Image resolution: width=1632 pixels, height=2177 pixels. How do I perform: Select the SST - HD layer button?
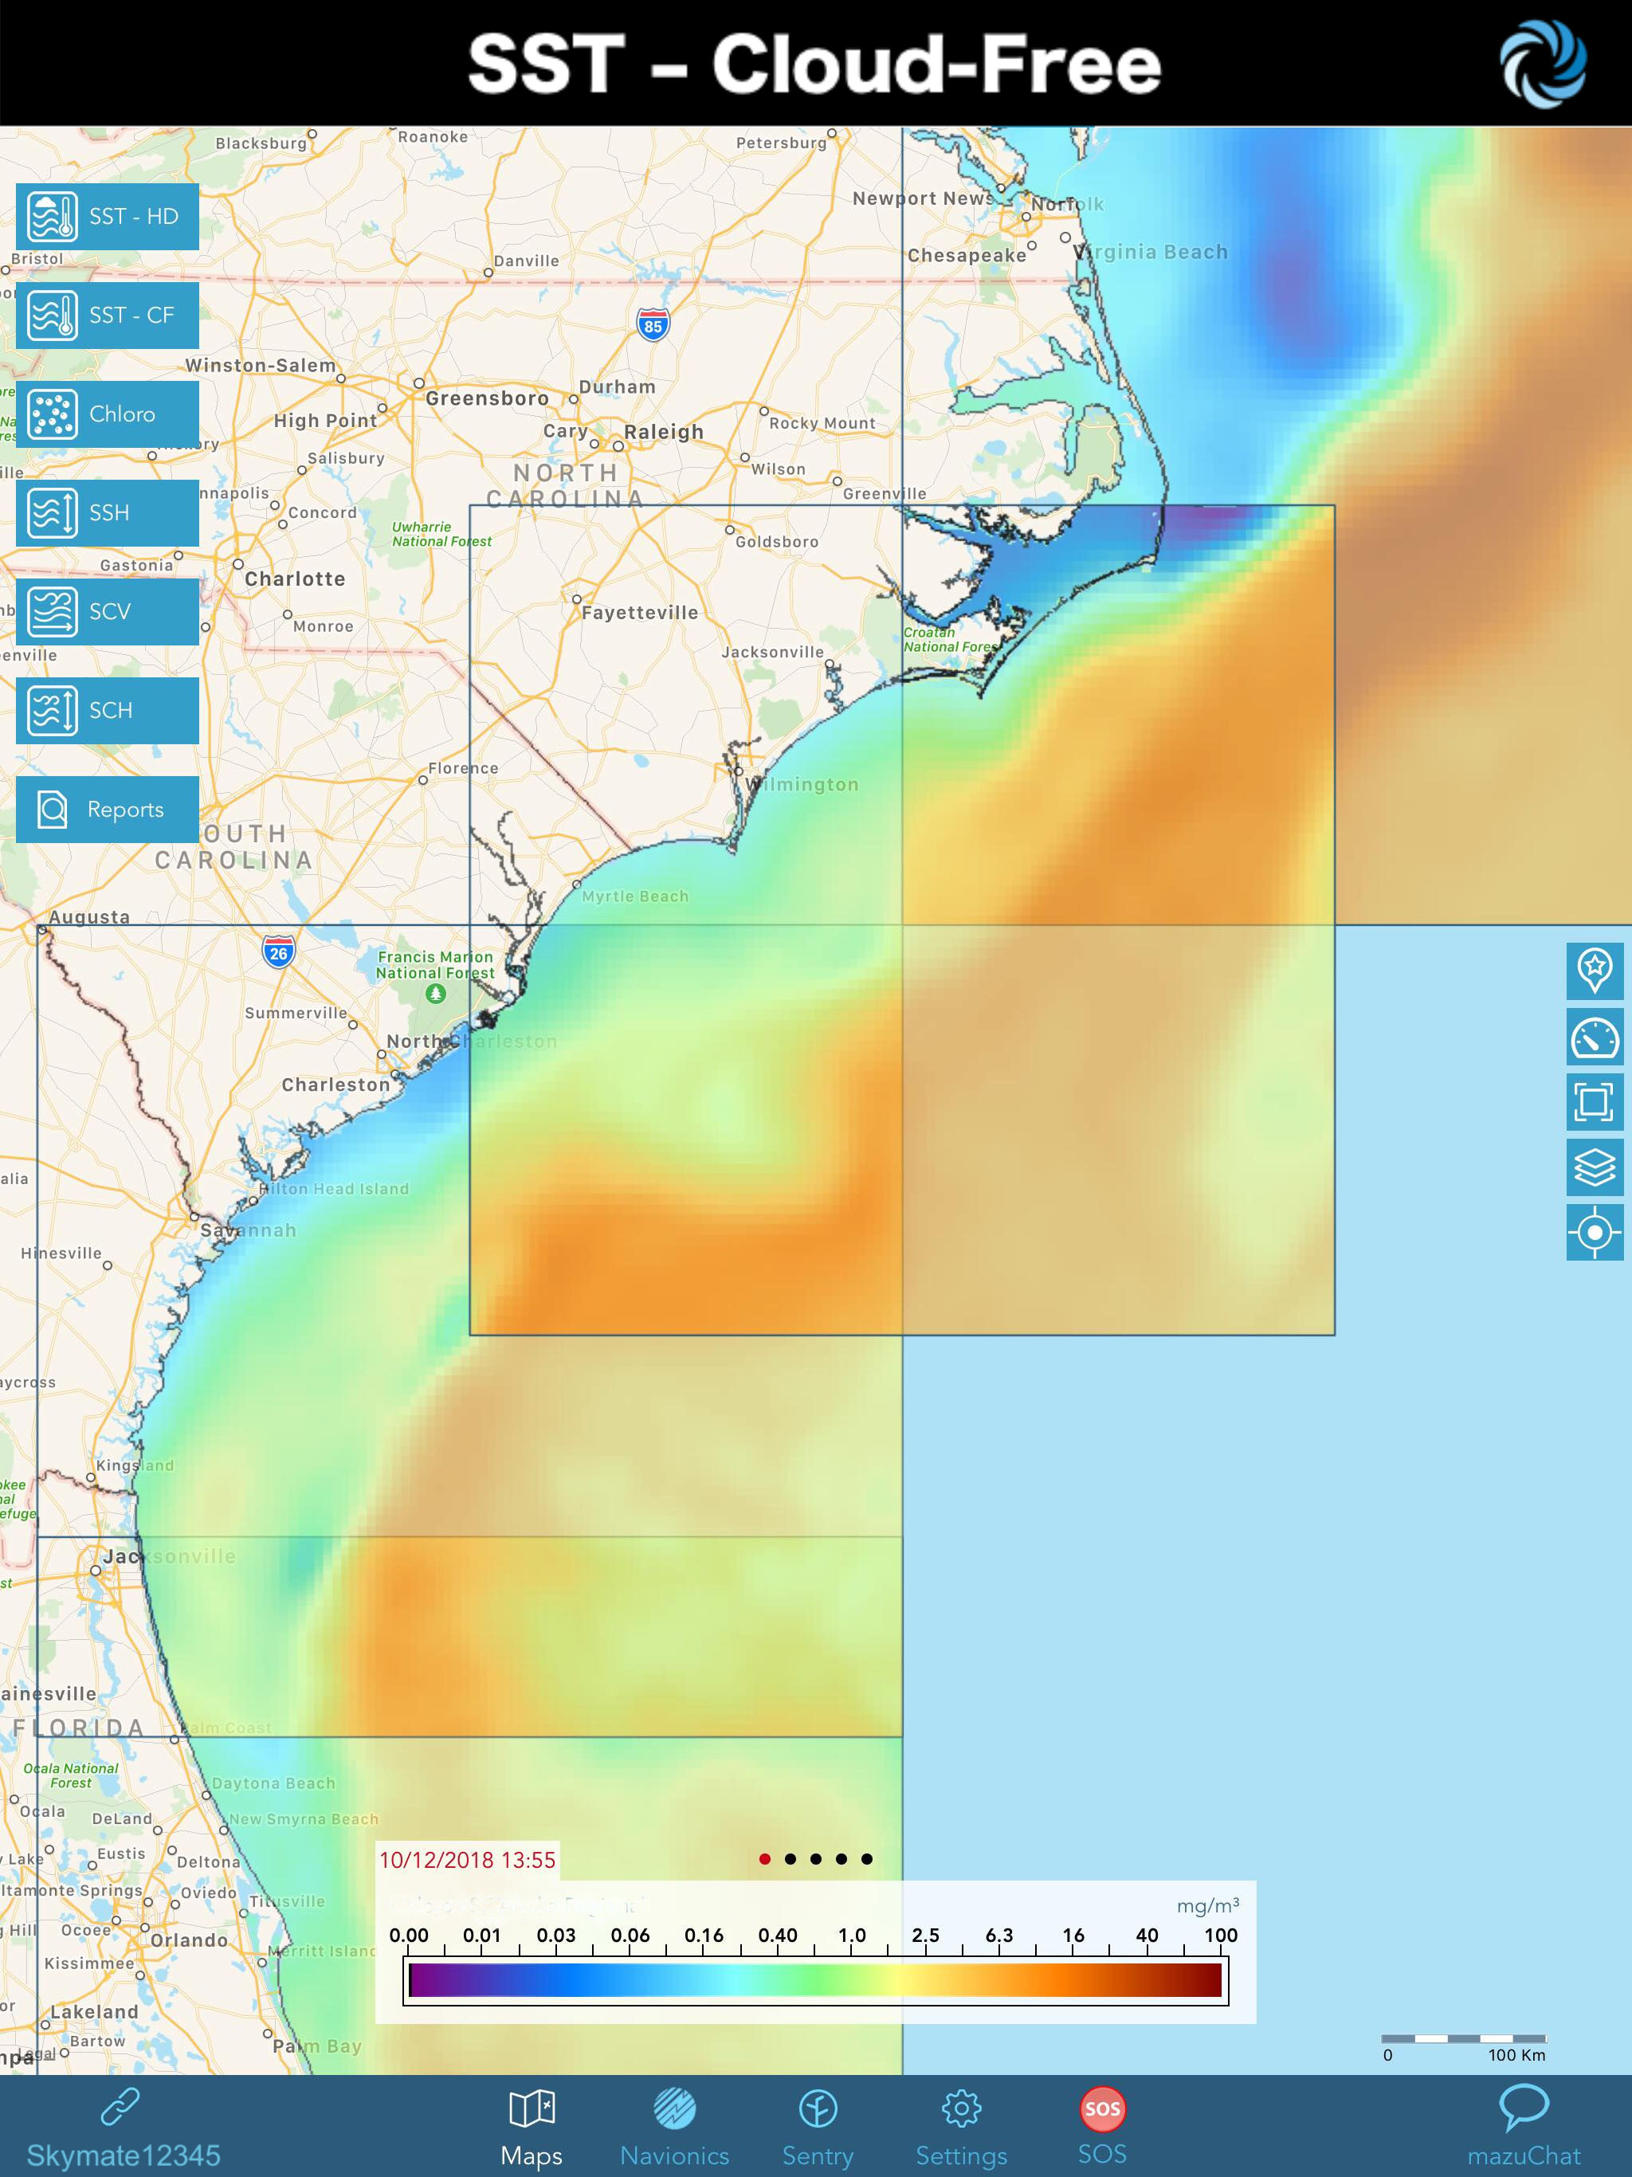click(108, 217)
